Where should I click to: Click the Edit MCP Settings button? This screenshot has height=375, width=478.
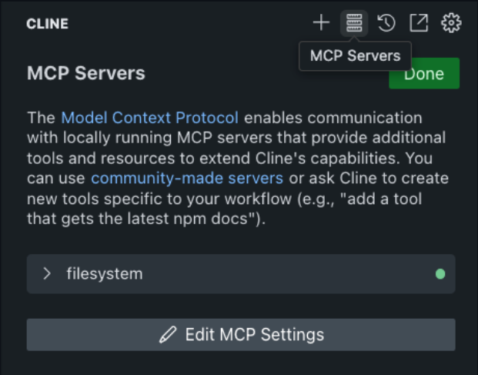click(x=241, y=335)
